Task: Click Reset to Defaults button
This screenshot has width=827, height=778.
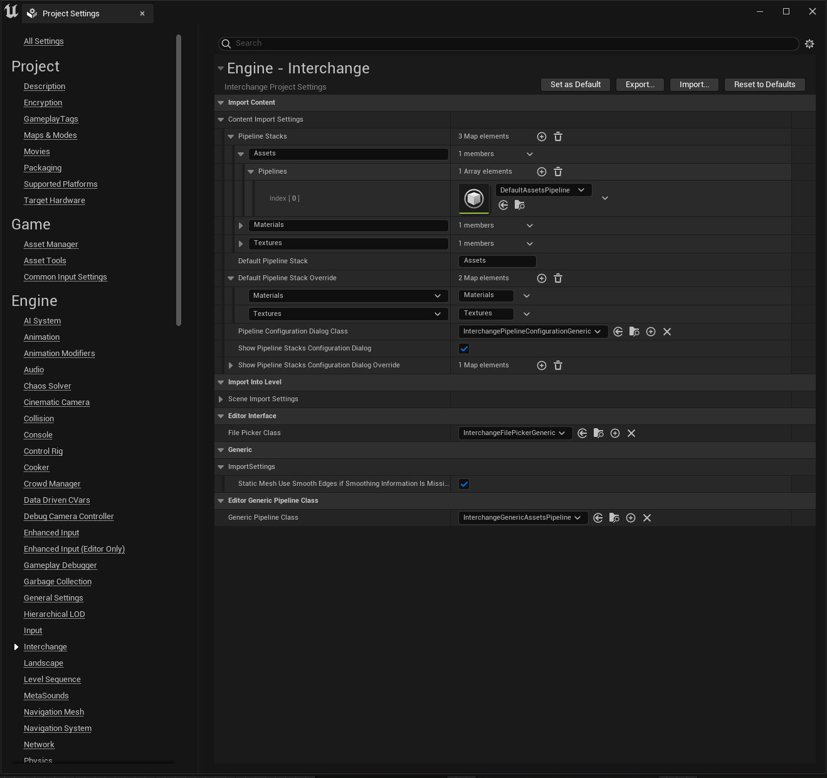Action: (765, 85)
